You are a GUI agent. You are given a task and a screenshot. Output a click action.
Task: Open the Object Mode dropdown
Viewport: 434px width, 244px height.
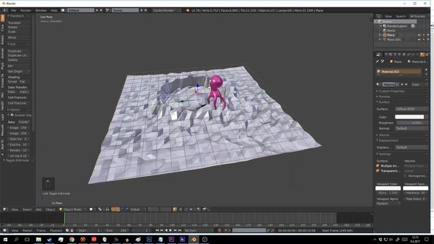click(x=73, y=209)
